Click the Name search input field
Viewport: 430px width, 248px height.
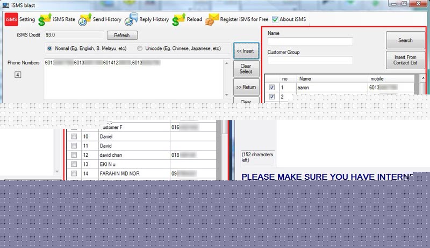tap(310, 41)
